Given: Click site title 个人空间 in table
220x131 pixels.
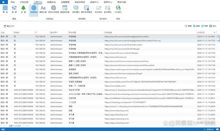Looking at the screenshot, I should click(x=72, y=102).
